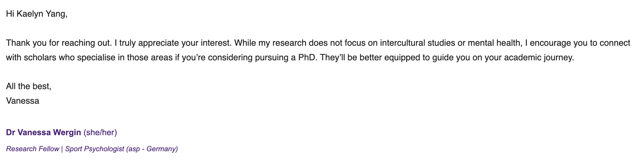Click the phrase 'I encourage you to connect'
Viewport: 644px width, 164px height.
click(577, 43)
